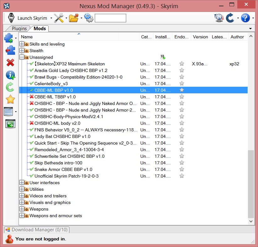This screenshot has height=247, width=258.
Task: Click the red X delete mod icon
Action: click(10, 63)
